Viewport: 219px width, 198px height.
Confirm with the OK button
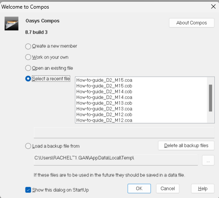pos(139,189)
